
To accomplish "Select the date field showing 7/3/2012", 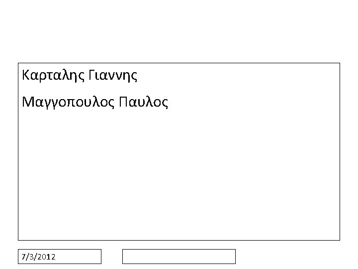I will tap(60, 257).
